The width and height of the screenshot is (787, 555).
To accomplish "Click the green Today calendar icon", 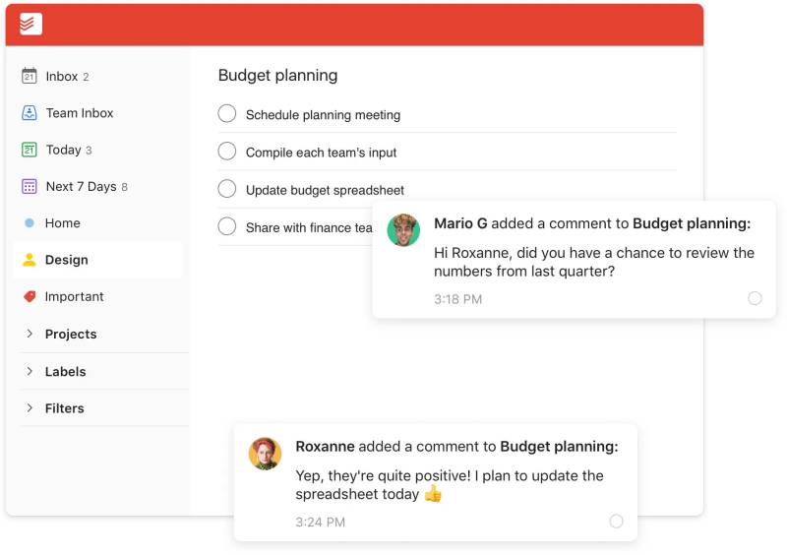I will pyautogui.click(x=30, y=150).
